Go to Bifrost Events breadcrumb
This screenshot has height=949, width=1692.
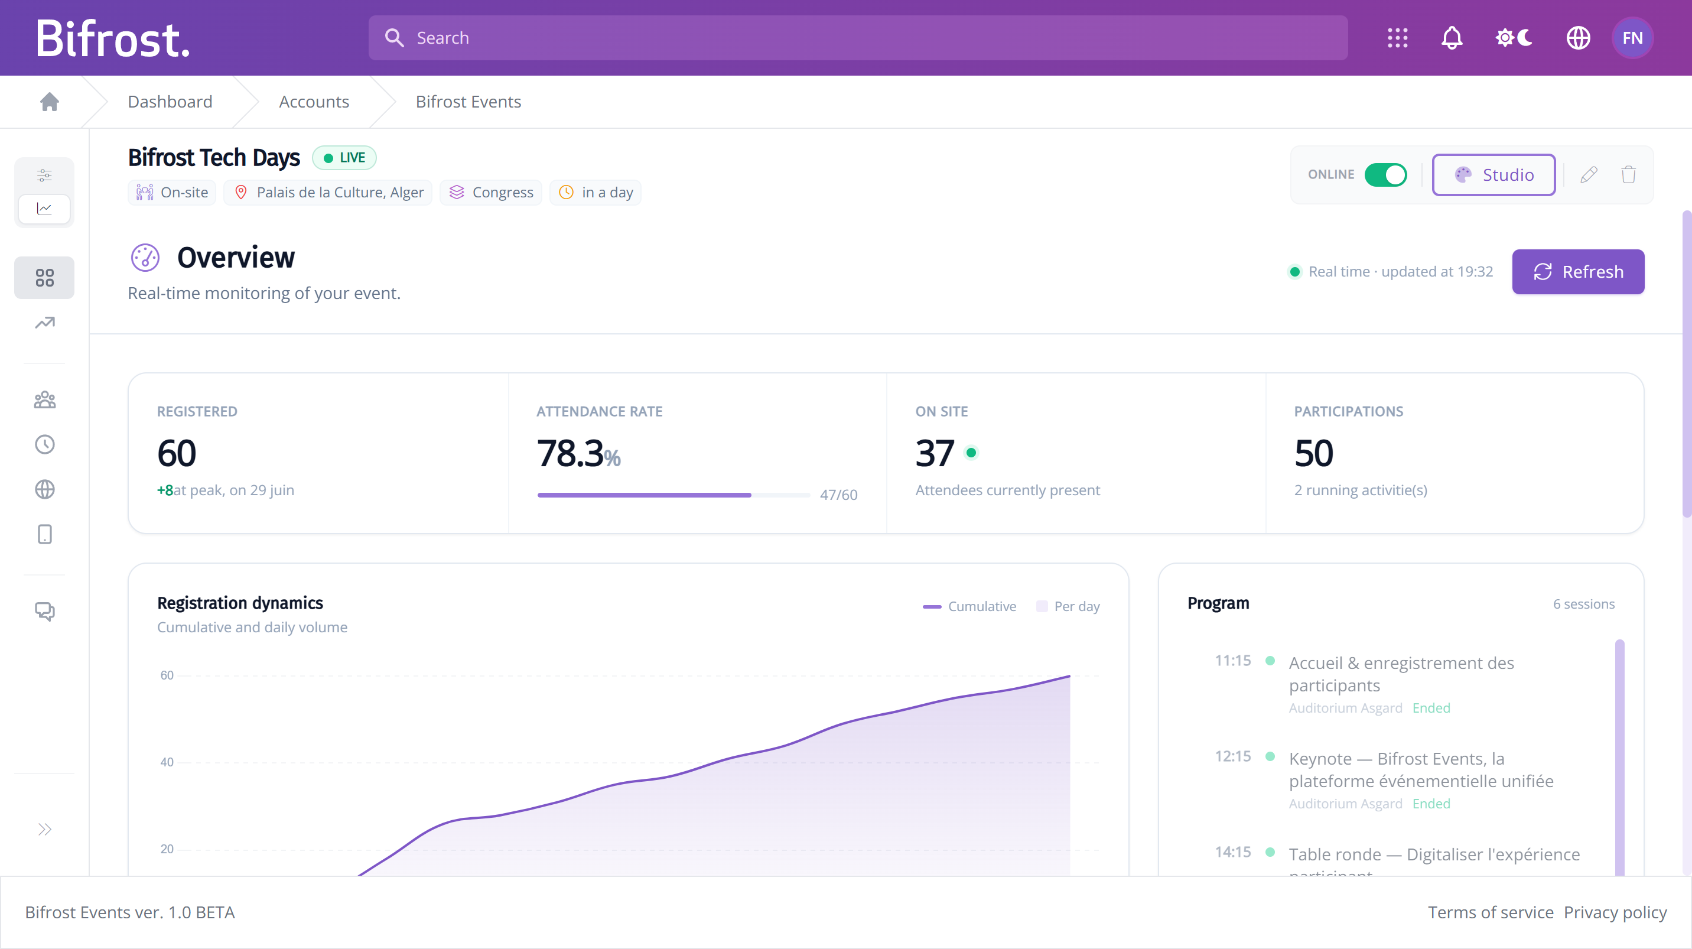[468, 102]
